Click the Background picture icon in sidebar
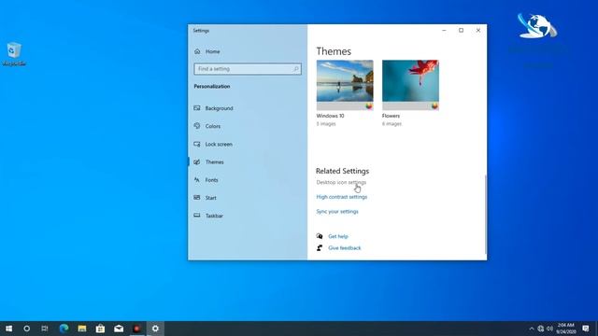 (x=197, y=108)
